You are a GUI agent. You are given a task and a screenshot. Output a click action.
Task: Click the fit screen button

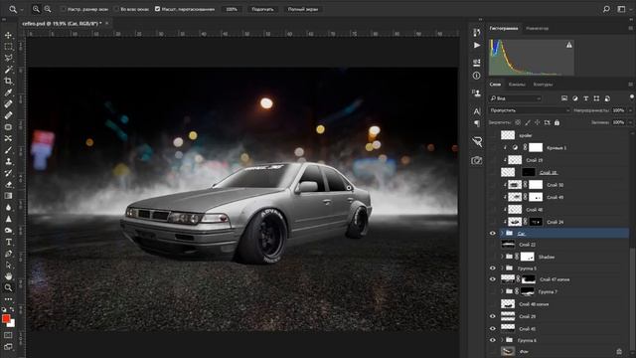[x=262, y=9]
